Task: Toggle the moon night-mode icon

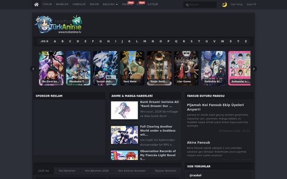Action: (x=224, y=4)
